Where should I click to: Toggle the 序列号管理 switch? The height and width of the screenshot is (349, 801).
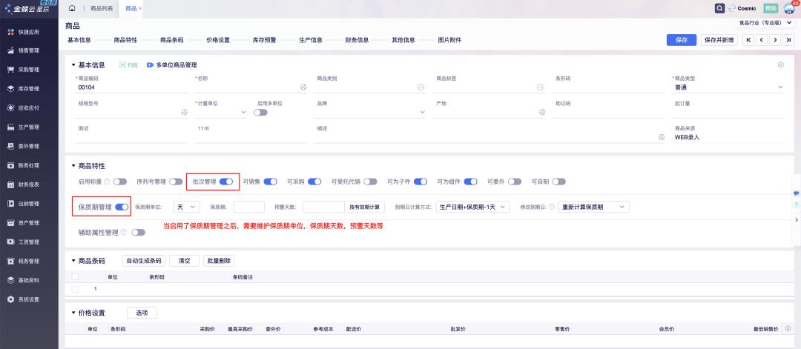click(176, 181)
